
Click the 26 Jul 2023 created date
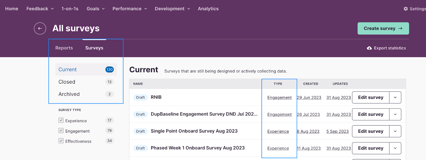[x=308, y=114]
